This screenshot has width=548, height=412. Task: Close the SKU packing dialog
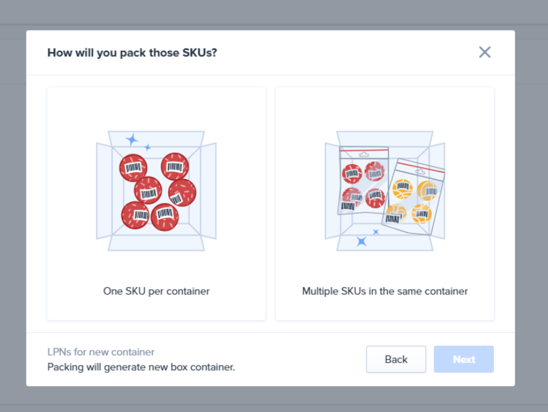[485, 52]
